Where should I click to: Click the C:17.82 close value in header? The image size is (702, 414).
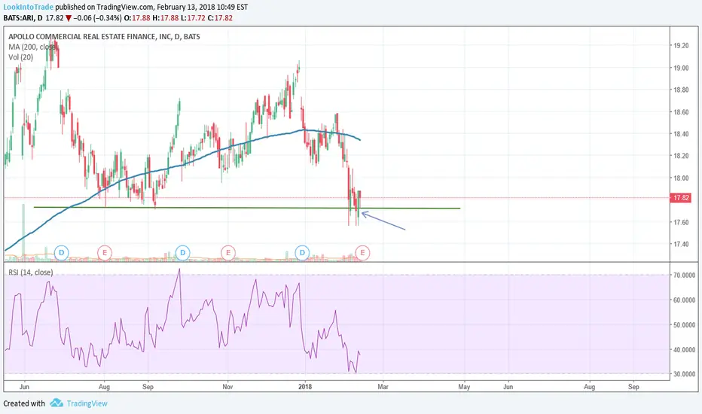coord(220,18)
